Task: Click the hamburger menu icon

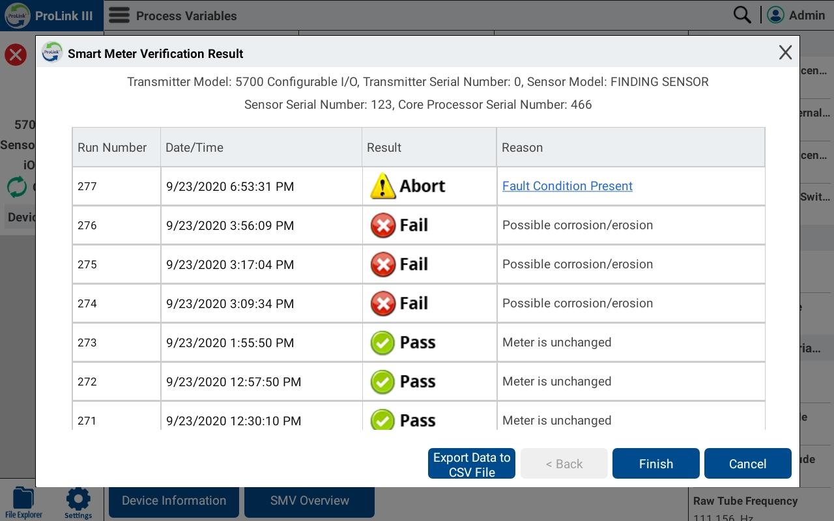Action: (119, 16)
